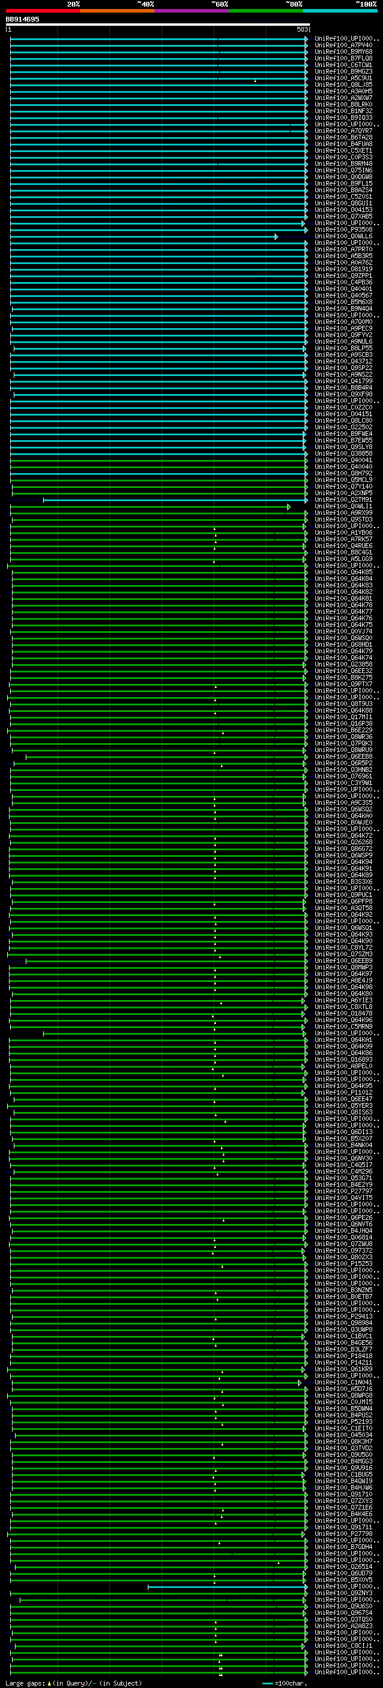Select the UniRef100_Q8LC80 label
Viewport: 383px width, 1688px height.
pyautogui.click(x=344, y=421)
